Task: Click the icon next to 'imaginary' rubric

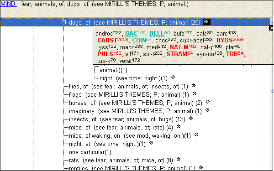Action: point(207,110)
